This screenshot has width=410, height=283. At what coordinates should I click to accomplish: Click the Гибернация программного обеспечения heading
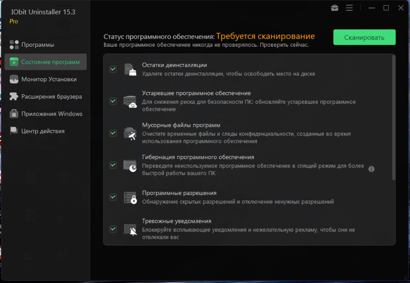pos(198,157)
